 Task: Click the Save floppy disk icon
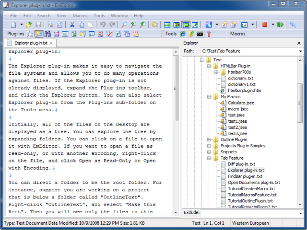[38, 24]
